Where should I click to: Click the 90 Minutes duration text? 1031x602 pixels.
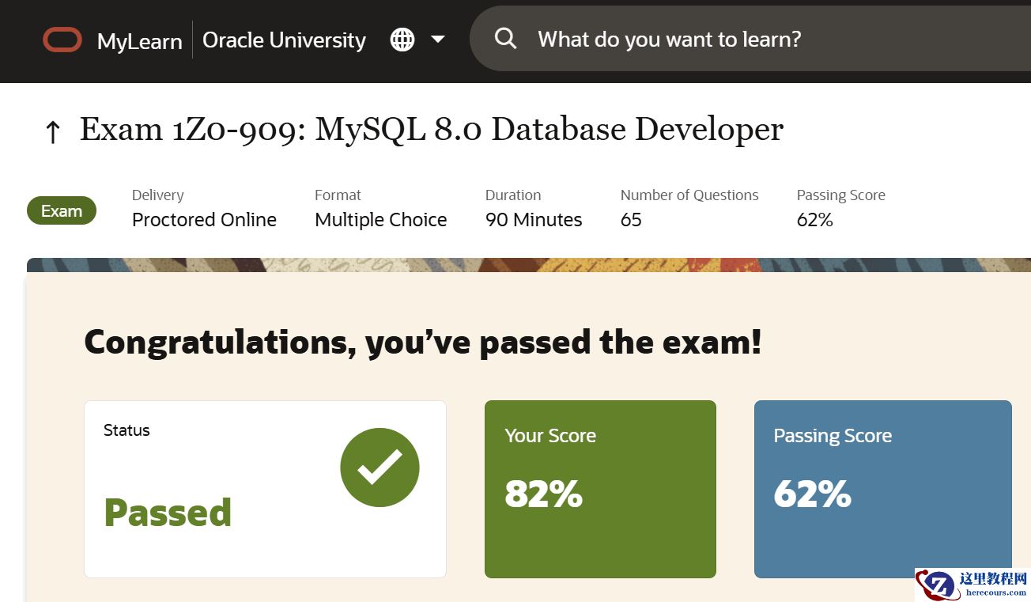[x=533, y=220]
